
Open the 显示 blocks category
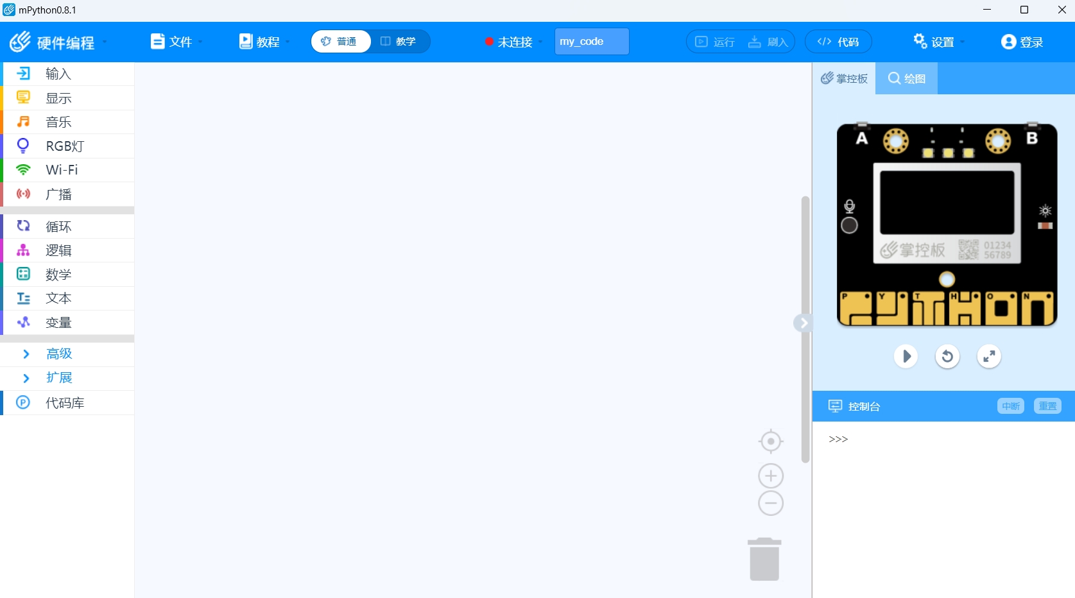click(58, 98)
